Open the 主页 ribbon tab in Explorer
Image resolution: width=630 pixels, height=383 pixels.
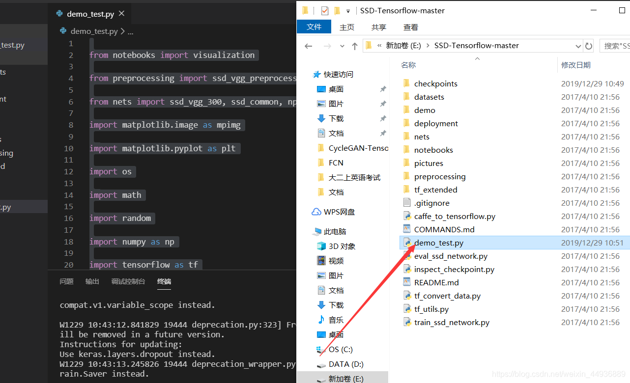coord(347,27)
